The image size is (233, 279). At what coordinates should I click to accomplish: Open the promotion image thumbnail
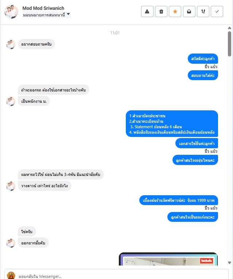coord(168,259)
